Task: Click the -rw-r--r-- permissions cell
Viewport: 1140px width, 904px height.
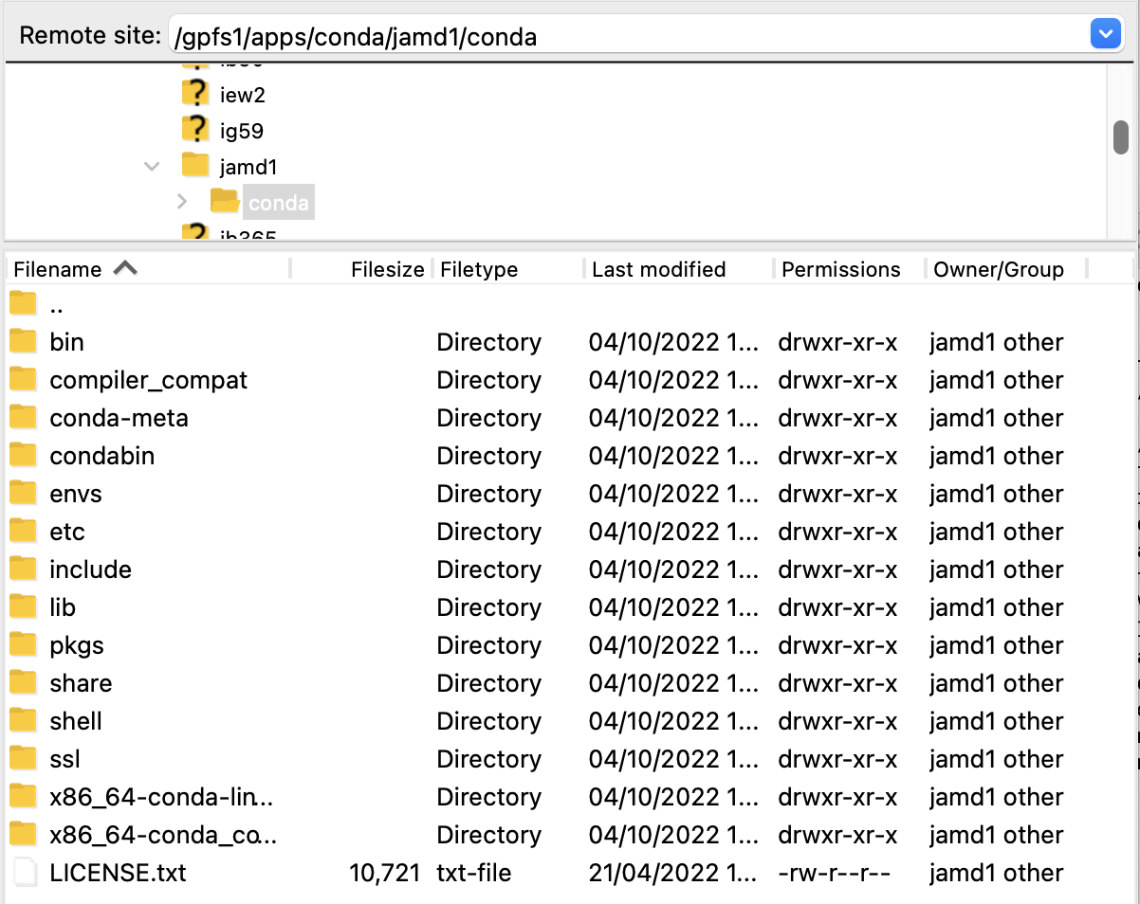Action: pos(834,873)
